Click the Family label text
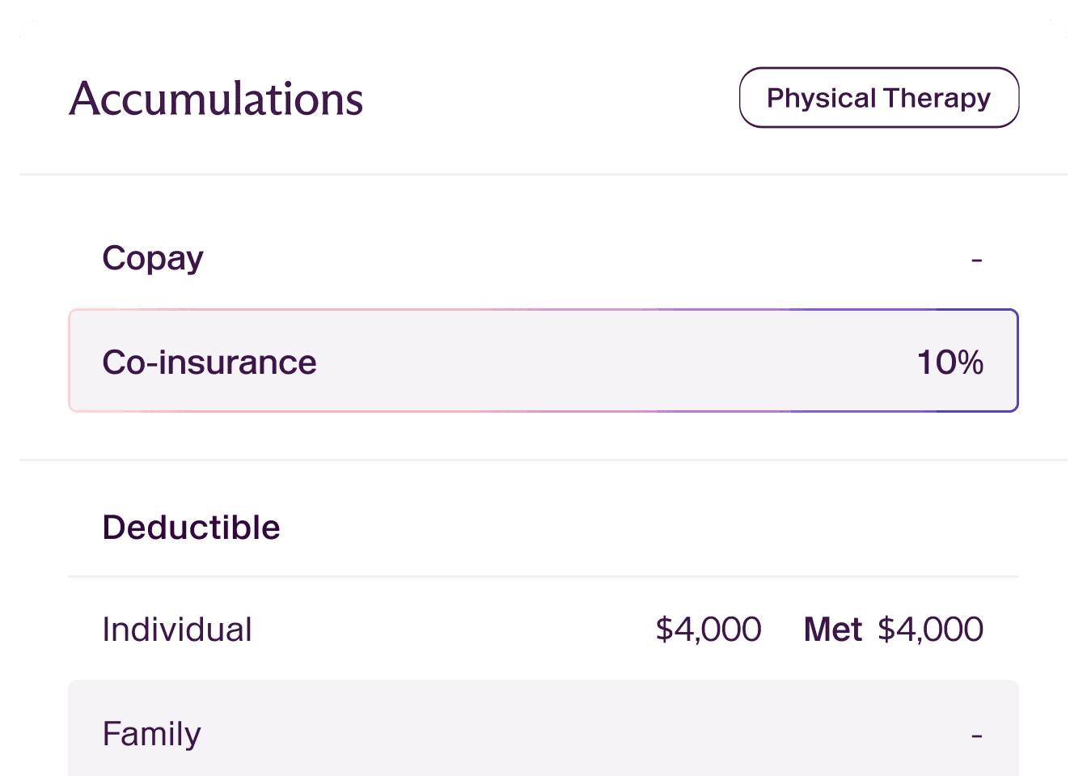The width and height of the screenshot is (1087, 776). (151, 734)
